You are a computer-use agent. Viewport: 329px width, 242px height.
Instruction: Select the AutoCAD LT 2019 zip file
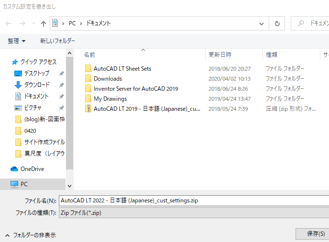tap(147, 109)
